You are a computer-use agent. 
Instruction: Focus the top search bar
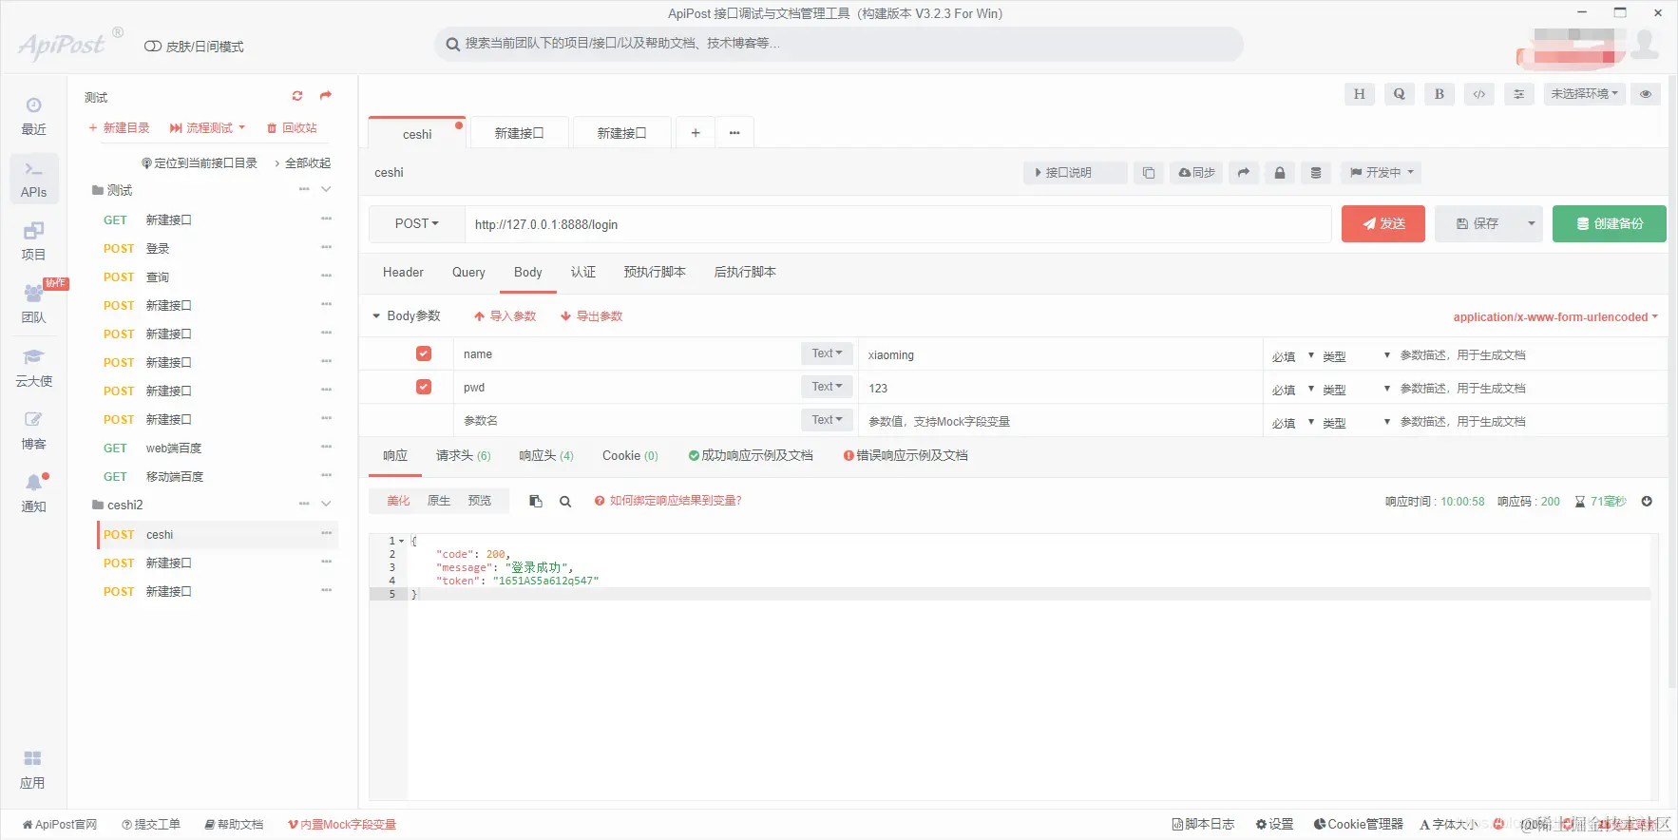pyautogui.click(x=839, y=44)
